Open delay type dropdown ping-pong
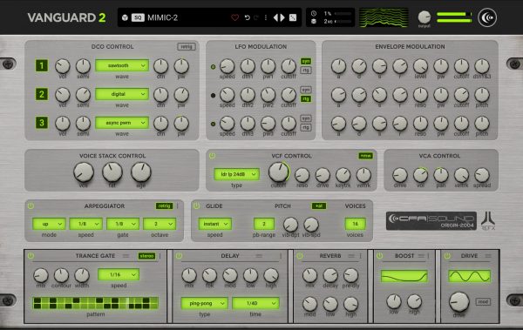Viewport: 523px width, 330px height. point(205,303)
